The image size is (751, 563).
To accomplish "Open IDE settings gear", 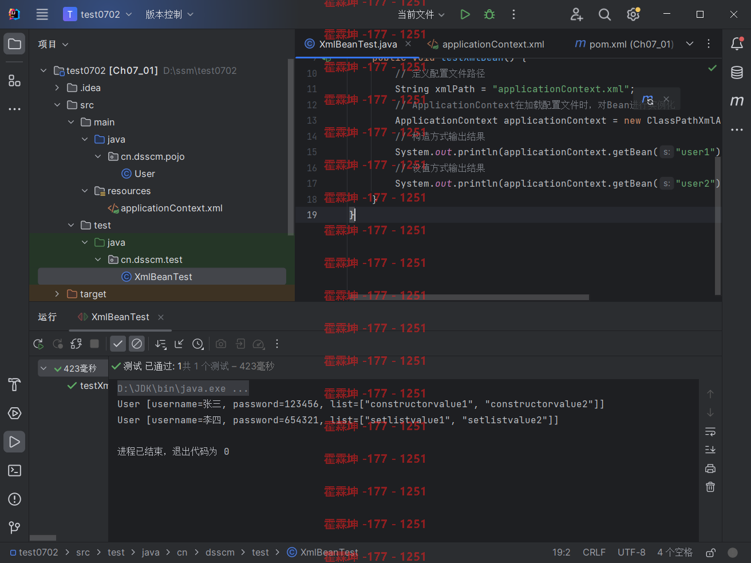I will point(633,14).
